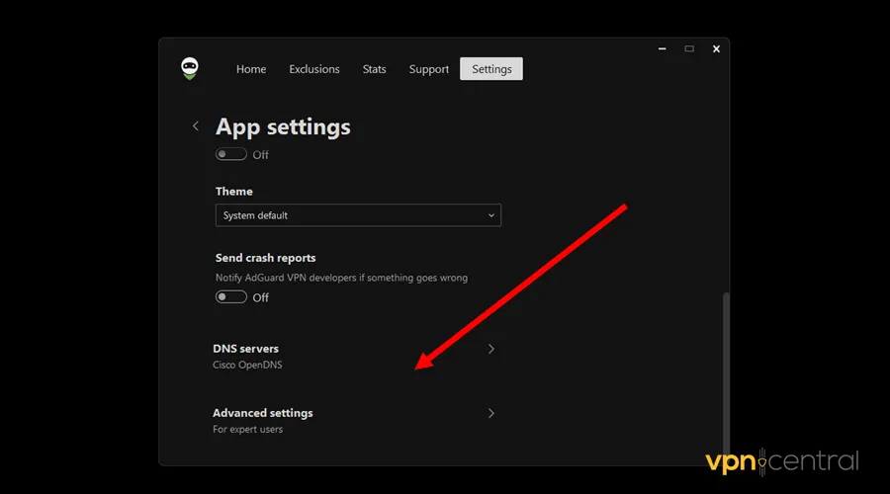Click the Send crash reports heading
This screenshot has width=890, height=494.
(x=266, y=258)
